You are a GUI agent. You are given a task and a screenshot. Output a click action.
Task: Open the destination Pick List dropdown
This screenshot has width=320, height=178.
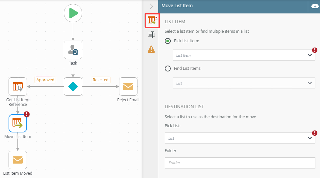pos(240,138)
